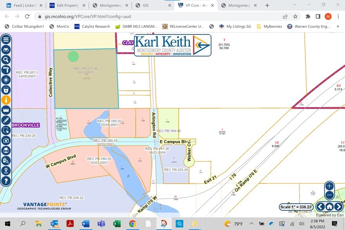Show hidden system tray icons
Viewport: 345px width, 230px height.
[251, 224]
